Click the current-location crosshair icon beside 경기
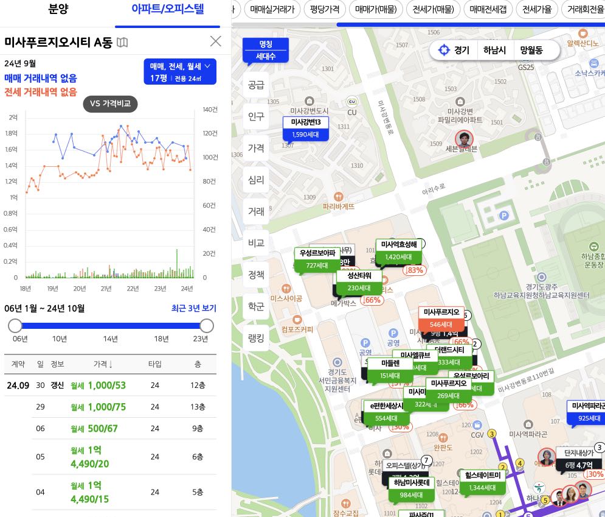 pyautogui.click(x=444, y=50)
